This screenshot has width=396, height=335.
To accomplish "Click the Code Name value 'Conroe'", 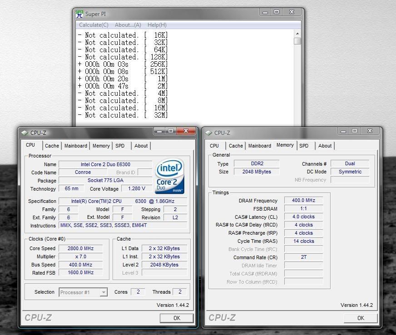I will point(83,172).
